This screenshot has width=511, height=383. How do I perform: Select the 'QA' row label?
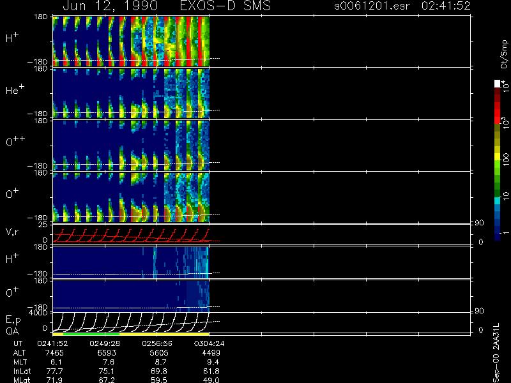[x=12, y=331]
